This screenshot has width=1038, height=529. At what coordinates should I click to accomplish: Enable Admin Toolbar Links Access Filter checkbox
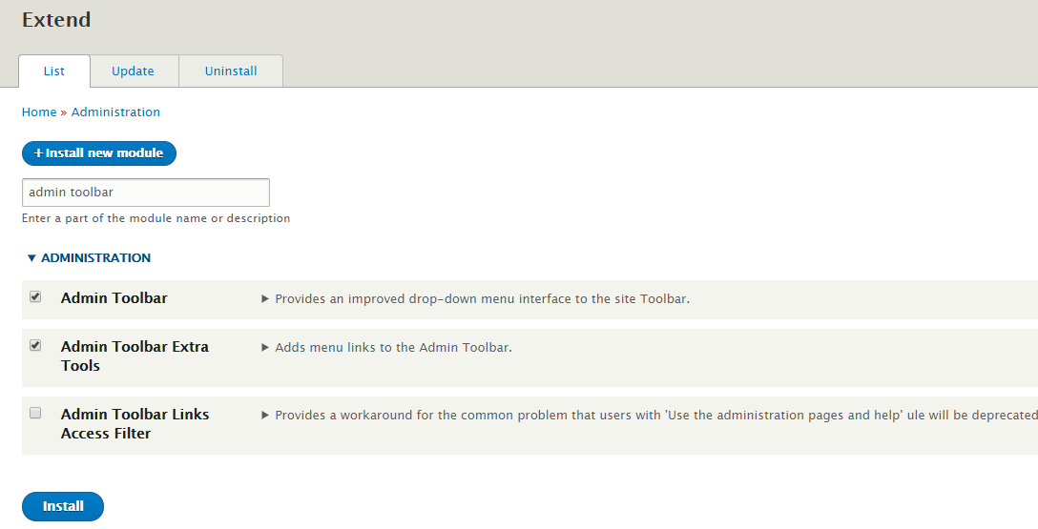pos(35,414)
